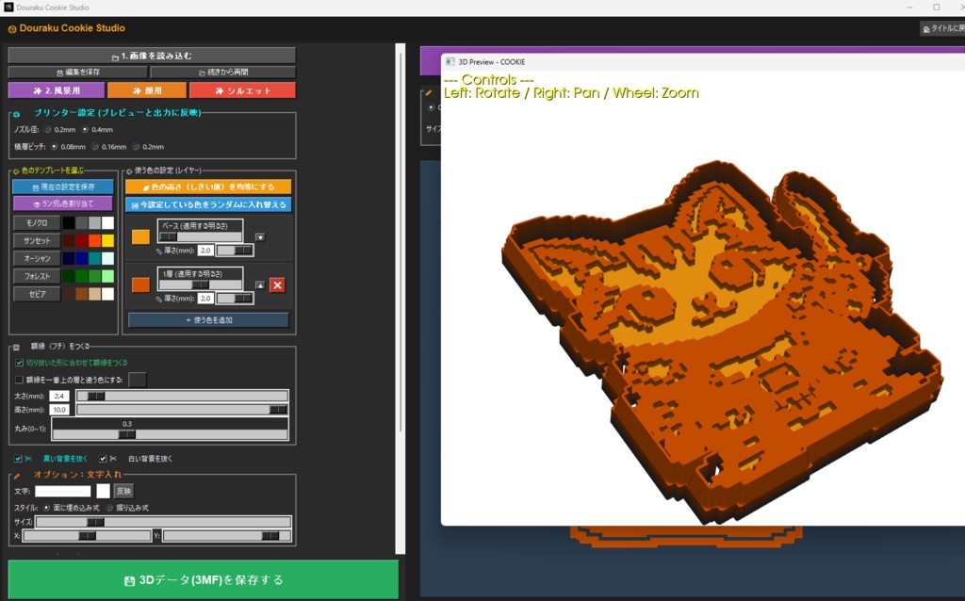
Task: Click the 'タイトルに戻る' return to title button
Action: [942, 28]
